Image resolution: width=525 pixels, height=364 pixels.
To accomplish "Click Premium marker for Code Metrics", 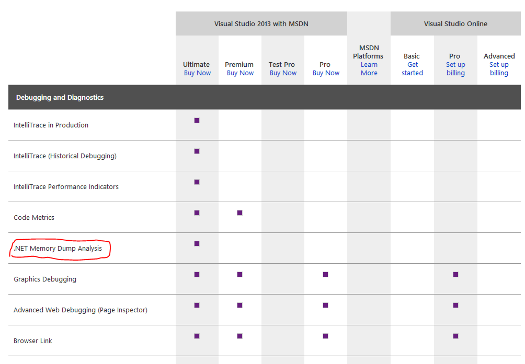I will (239, 213).
